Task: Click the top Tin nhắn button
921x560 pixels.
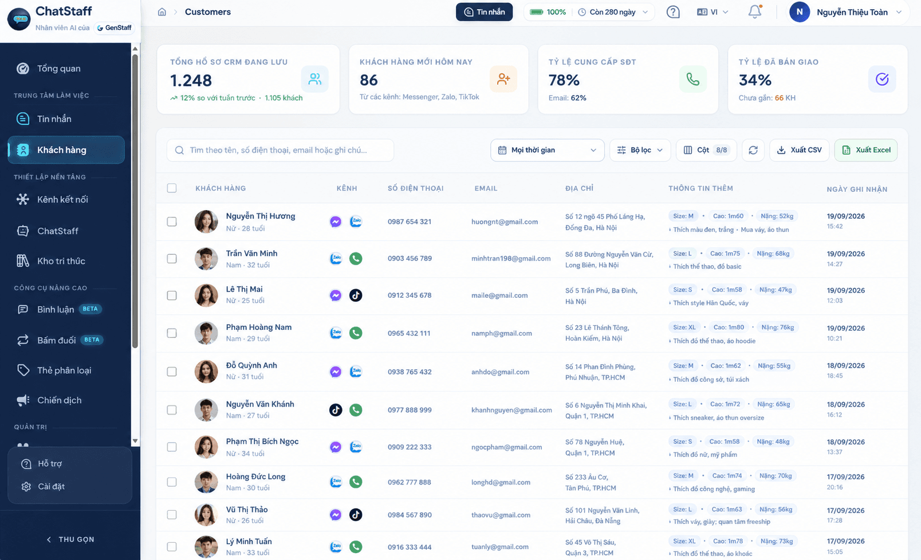Action: pyautogui.click(x=485, y=12)
